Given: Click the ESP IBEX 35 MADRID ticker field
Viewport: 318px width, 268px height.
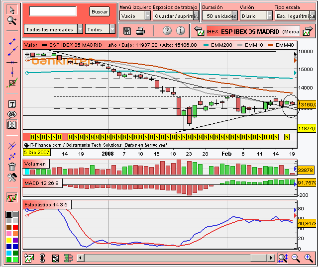Looking at the screenshot, I should tap(253, 32).
